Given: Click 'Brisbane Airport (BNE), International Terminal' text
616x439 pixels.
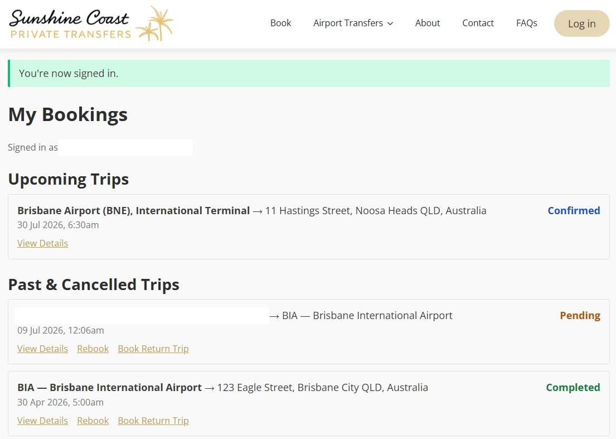Looking at the screenshot, I should pos(134,211).
